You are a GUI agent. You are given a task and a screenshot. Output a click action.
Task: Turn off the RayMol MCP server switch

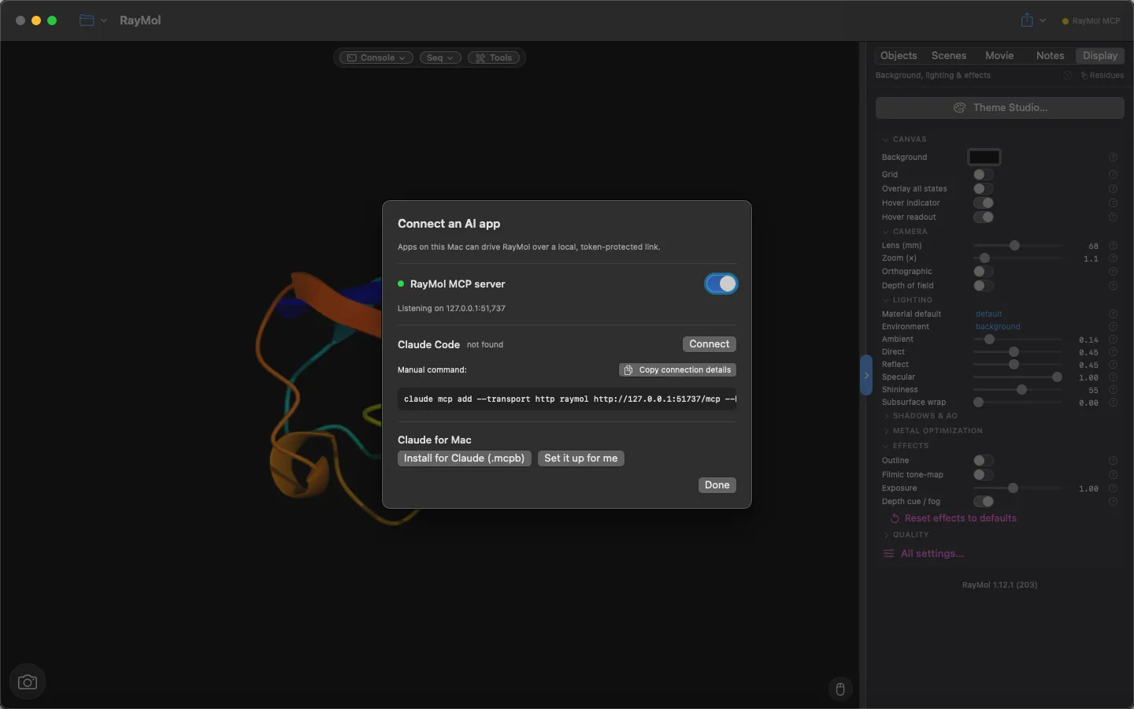tap(721, 284)
